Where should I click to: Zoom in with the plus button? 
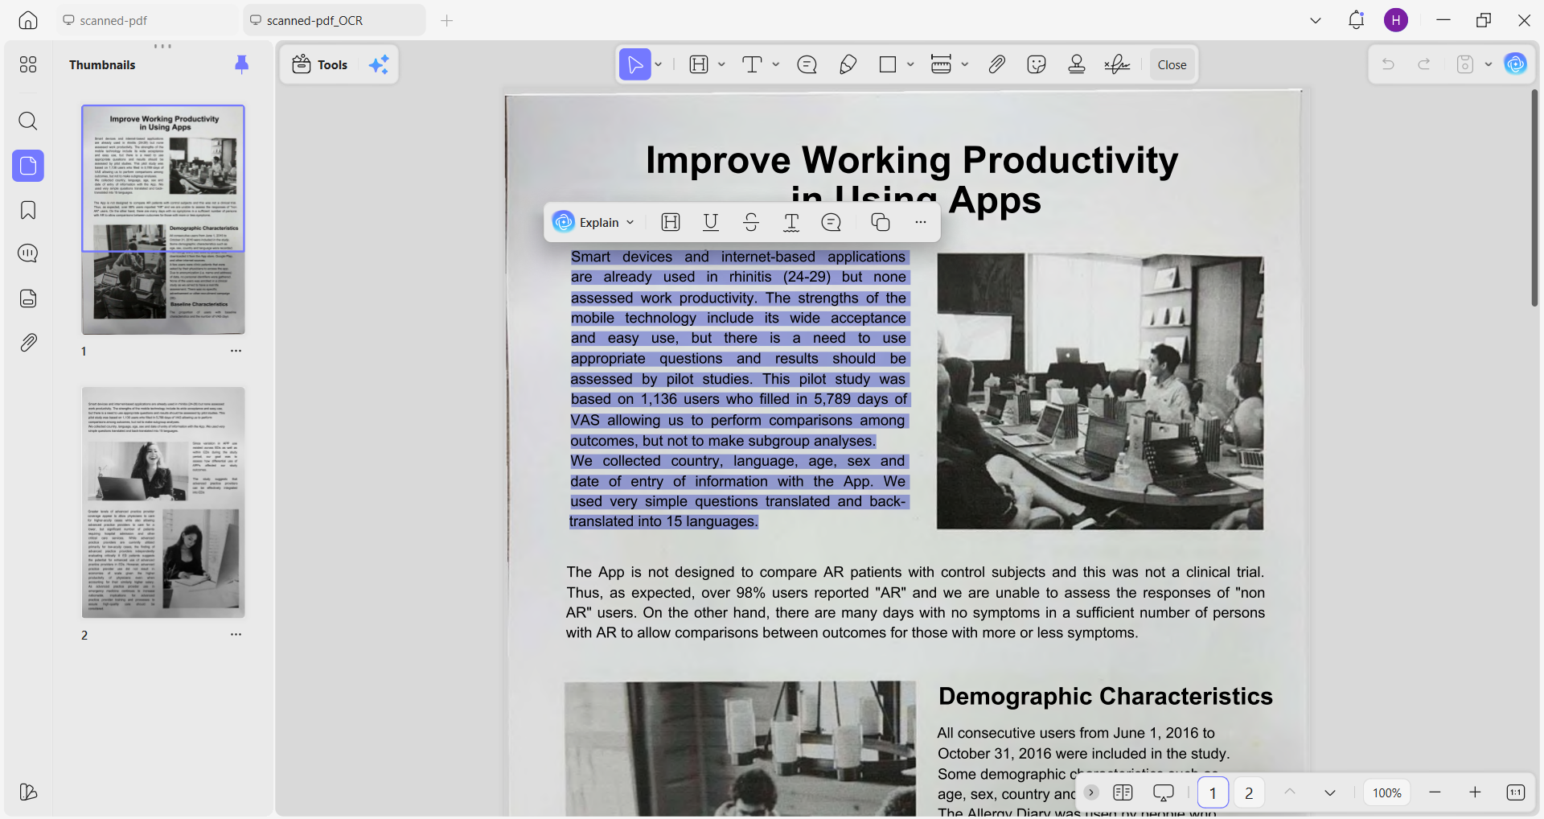click(x=1475, y=792)
